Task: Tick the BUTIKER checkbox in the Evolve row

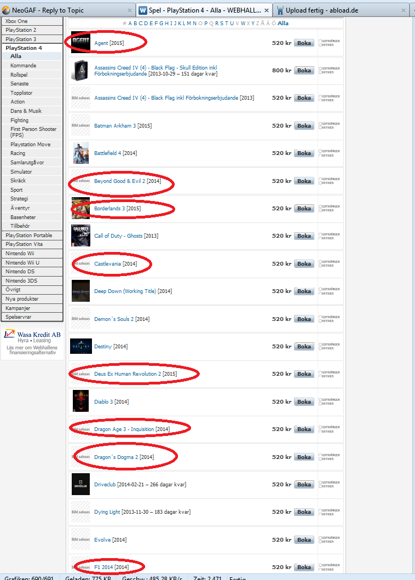Action: 320,542
